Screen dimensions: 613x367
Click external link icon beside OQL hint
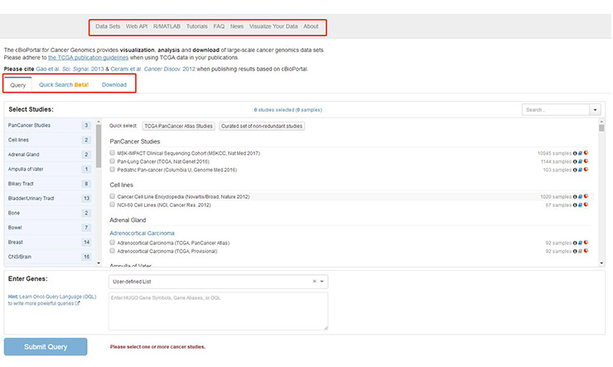point(77,303)
